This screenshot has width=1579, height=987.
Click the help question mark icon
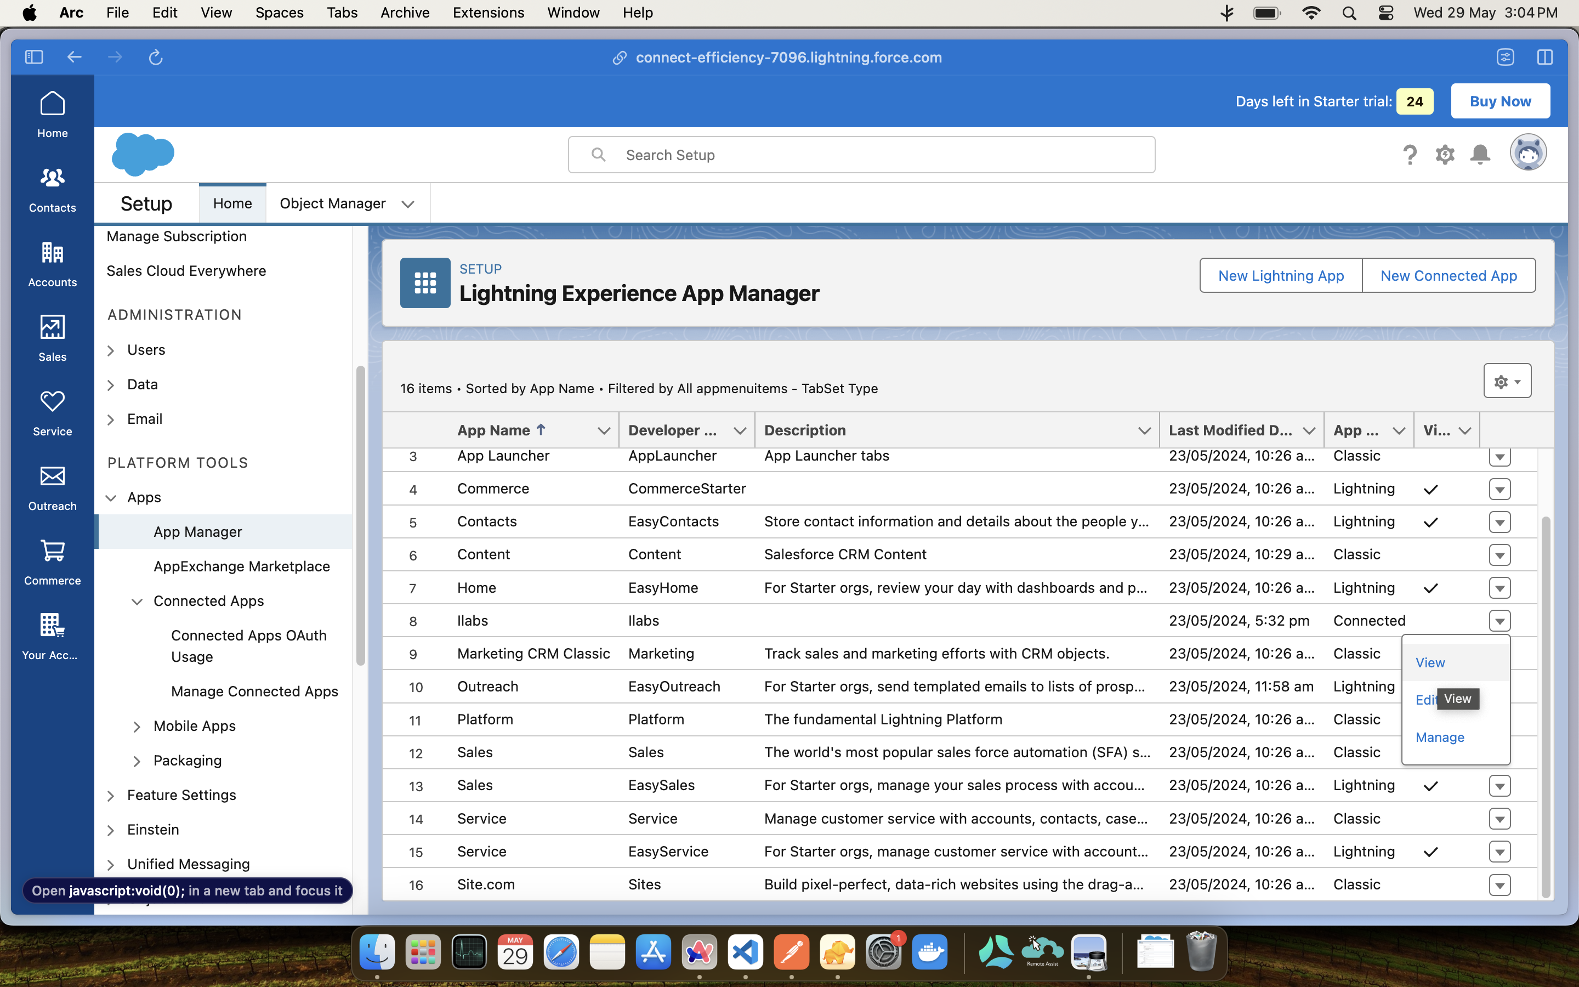coord(1410,155)
